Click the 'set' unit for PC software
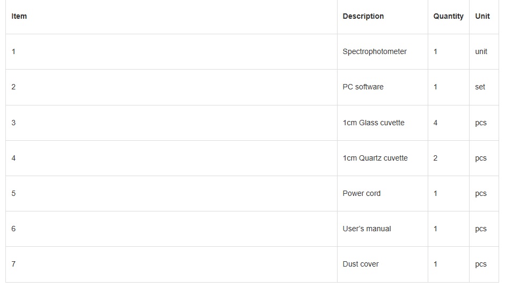 click(480, 87)
